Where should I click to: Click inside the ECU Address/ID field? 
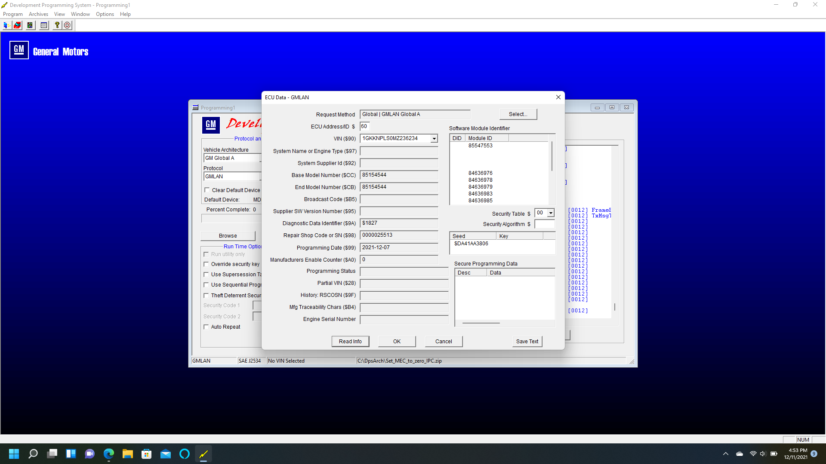[364, 126]
